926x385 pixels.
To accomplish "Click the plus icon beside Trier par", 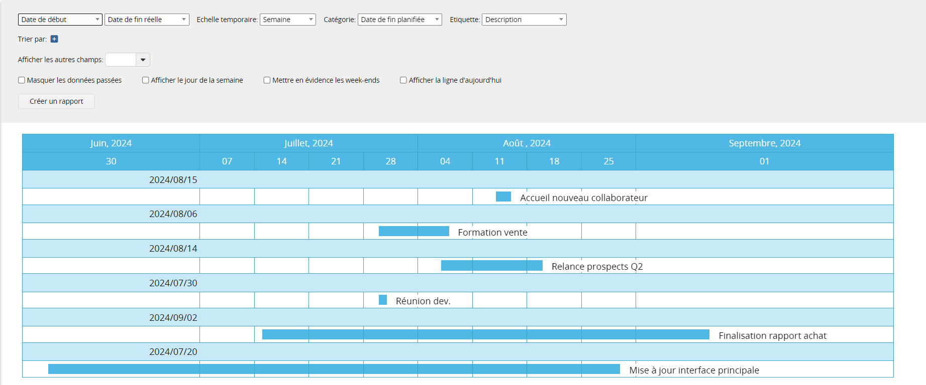I will 54,39.
